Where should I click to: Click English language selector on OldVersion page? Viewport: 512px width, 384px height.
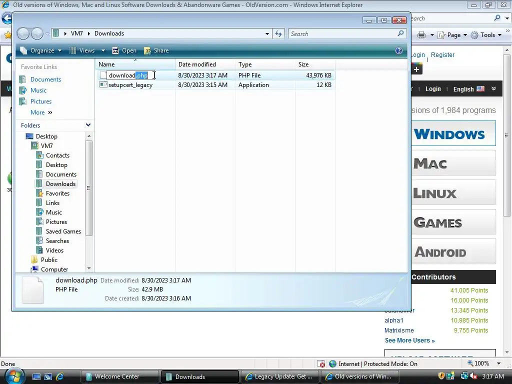(x=469, y=89)
